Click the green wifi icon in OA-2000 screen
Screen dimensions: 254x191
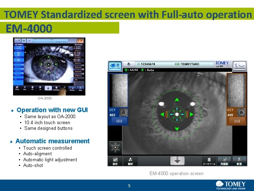coord(24,40)
